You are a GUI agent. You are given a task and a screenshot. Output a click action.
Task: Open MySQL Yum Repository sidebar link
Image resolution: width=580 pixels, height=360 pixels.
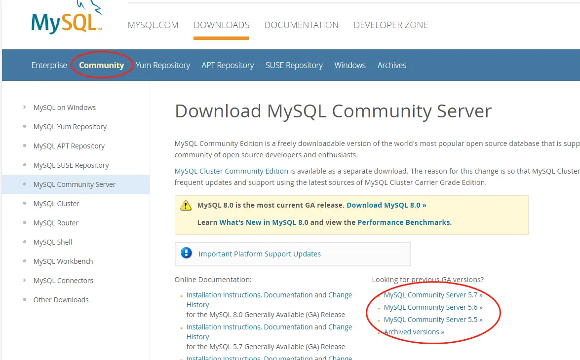(70, 127)
